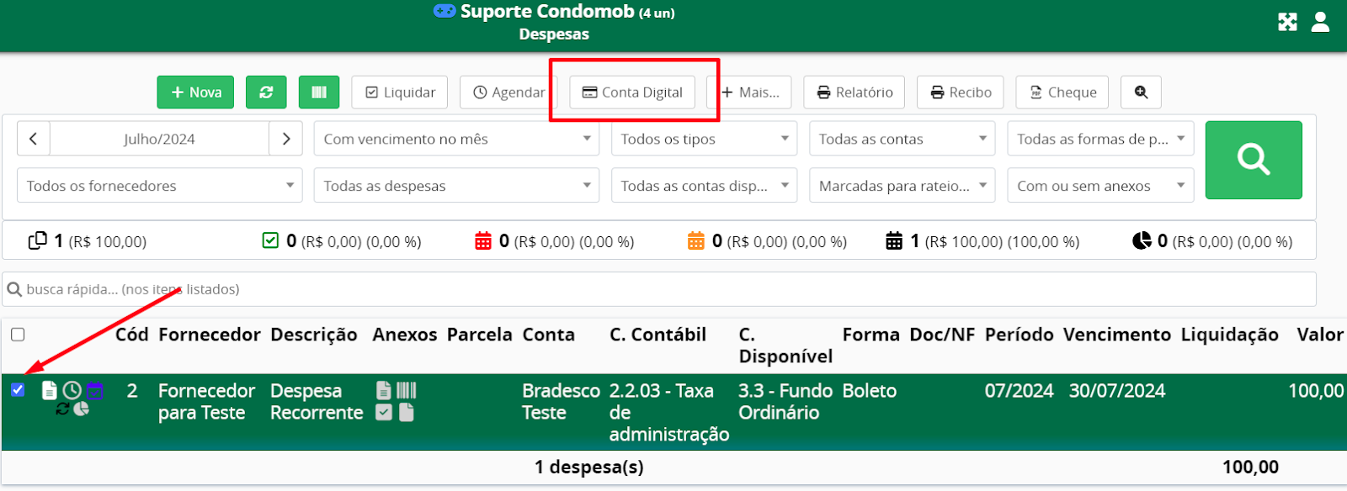Click the 'busca rápida' search field
Screen dimensions: 1347x491
[x=658, y=289]
